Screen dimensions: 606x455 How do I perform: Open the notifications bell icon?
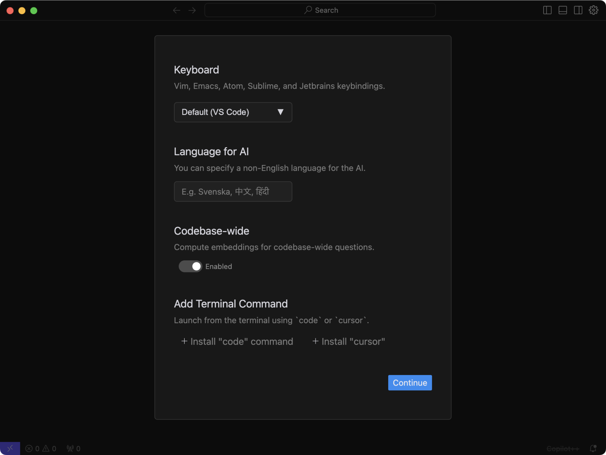point(593,448)
